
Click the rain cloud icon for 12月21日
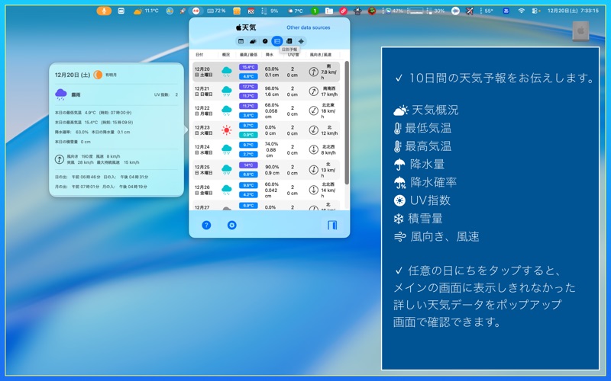[226, 91]
